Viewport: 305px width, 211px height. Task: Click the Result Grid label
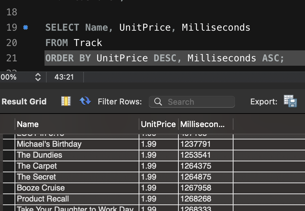(24, 101)
